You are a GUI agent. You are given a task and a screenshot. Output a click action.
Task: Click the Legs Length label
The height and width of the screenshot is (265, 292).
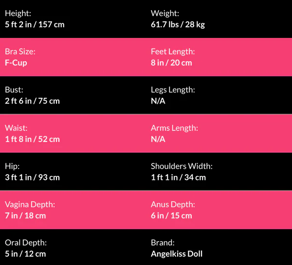pyautogui.click(x=173, y=90)
